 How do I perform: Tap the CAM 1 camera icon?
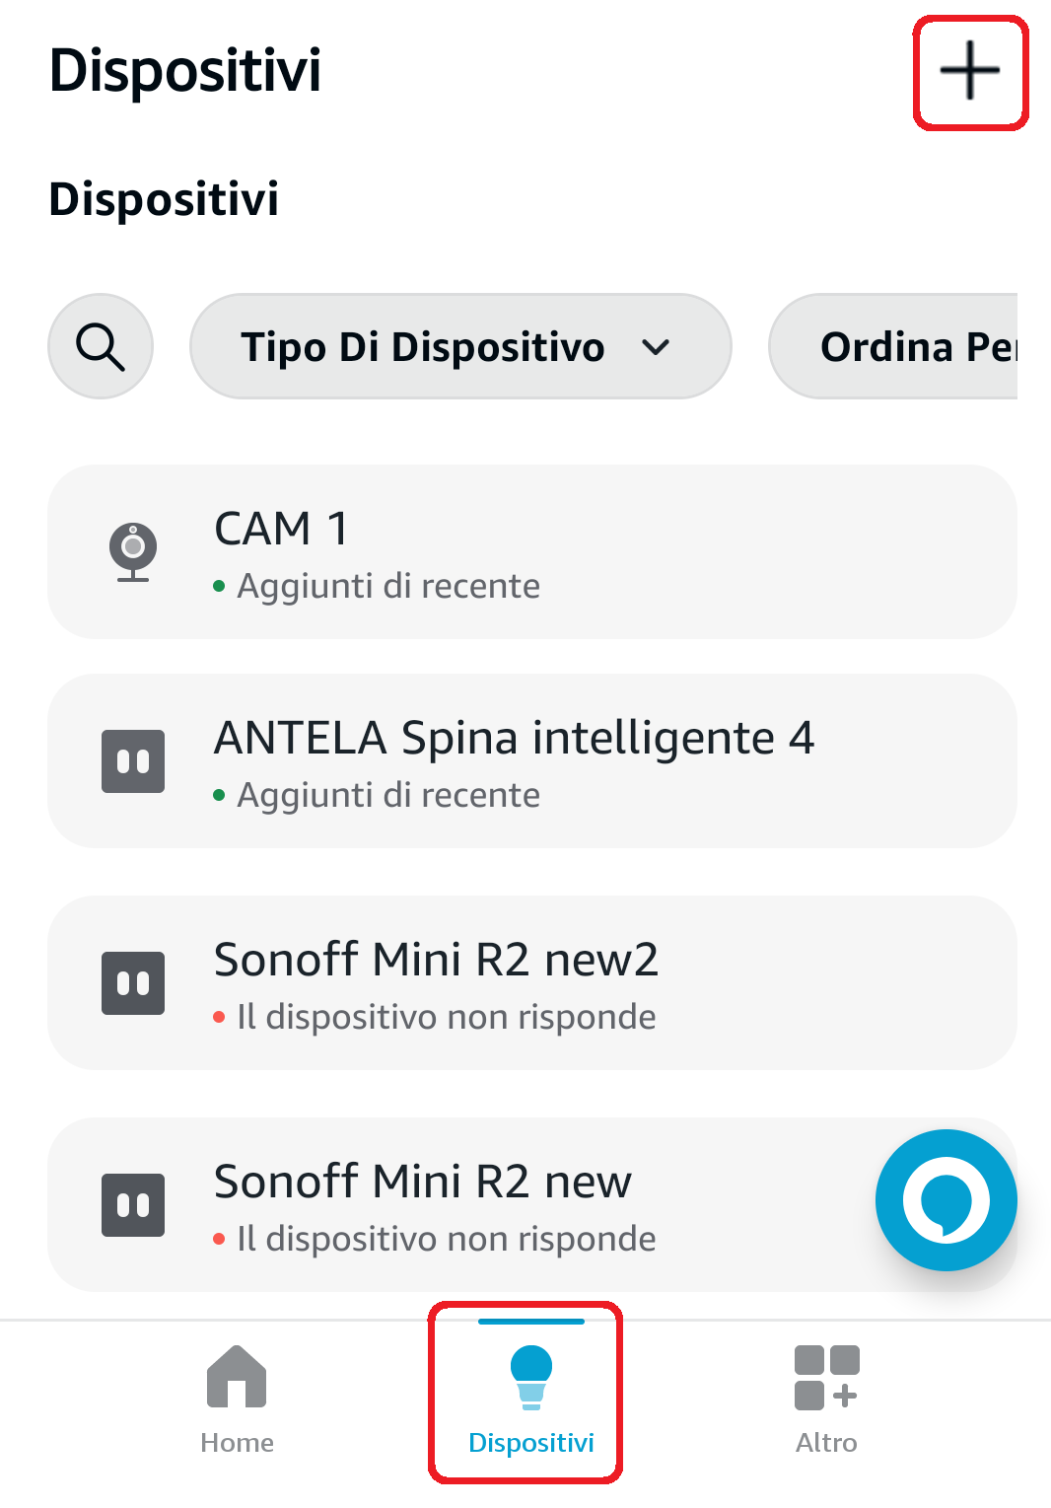coord(133,551)
